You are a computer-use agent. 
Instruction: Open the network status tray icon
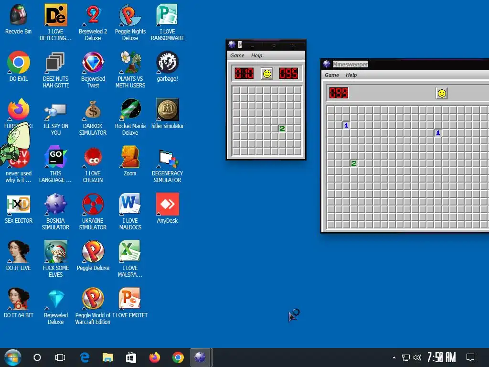point(406,357)
